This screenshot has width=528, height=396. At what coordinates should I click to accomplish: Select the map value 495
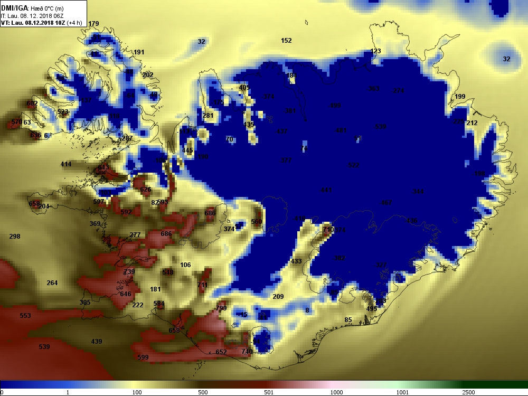tap(372, 308)
